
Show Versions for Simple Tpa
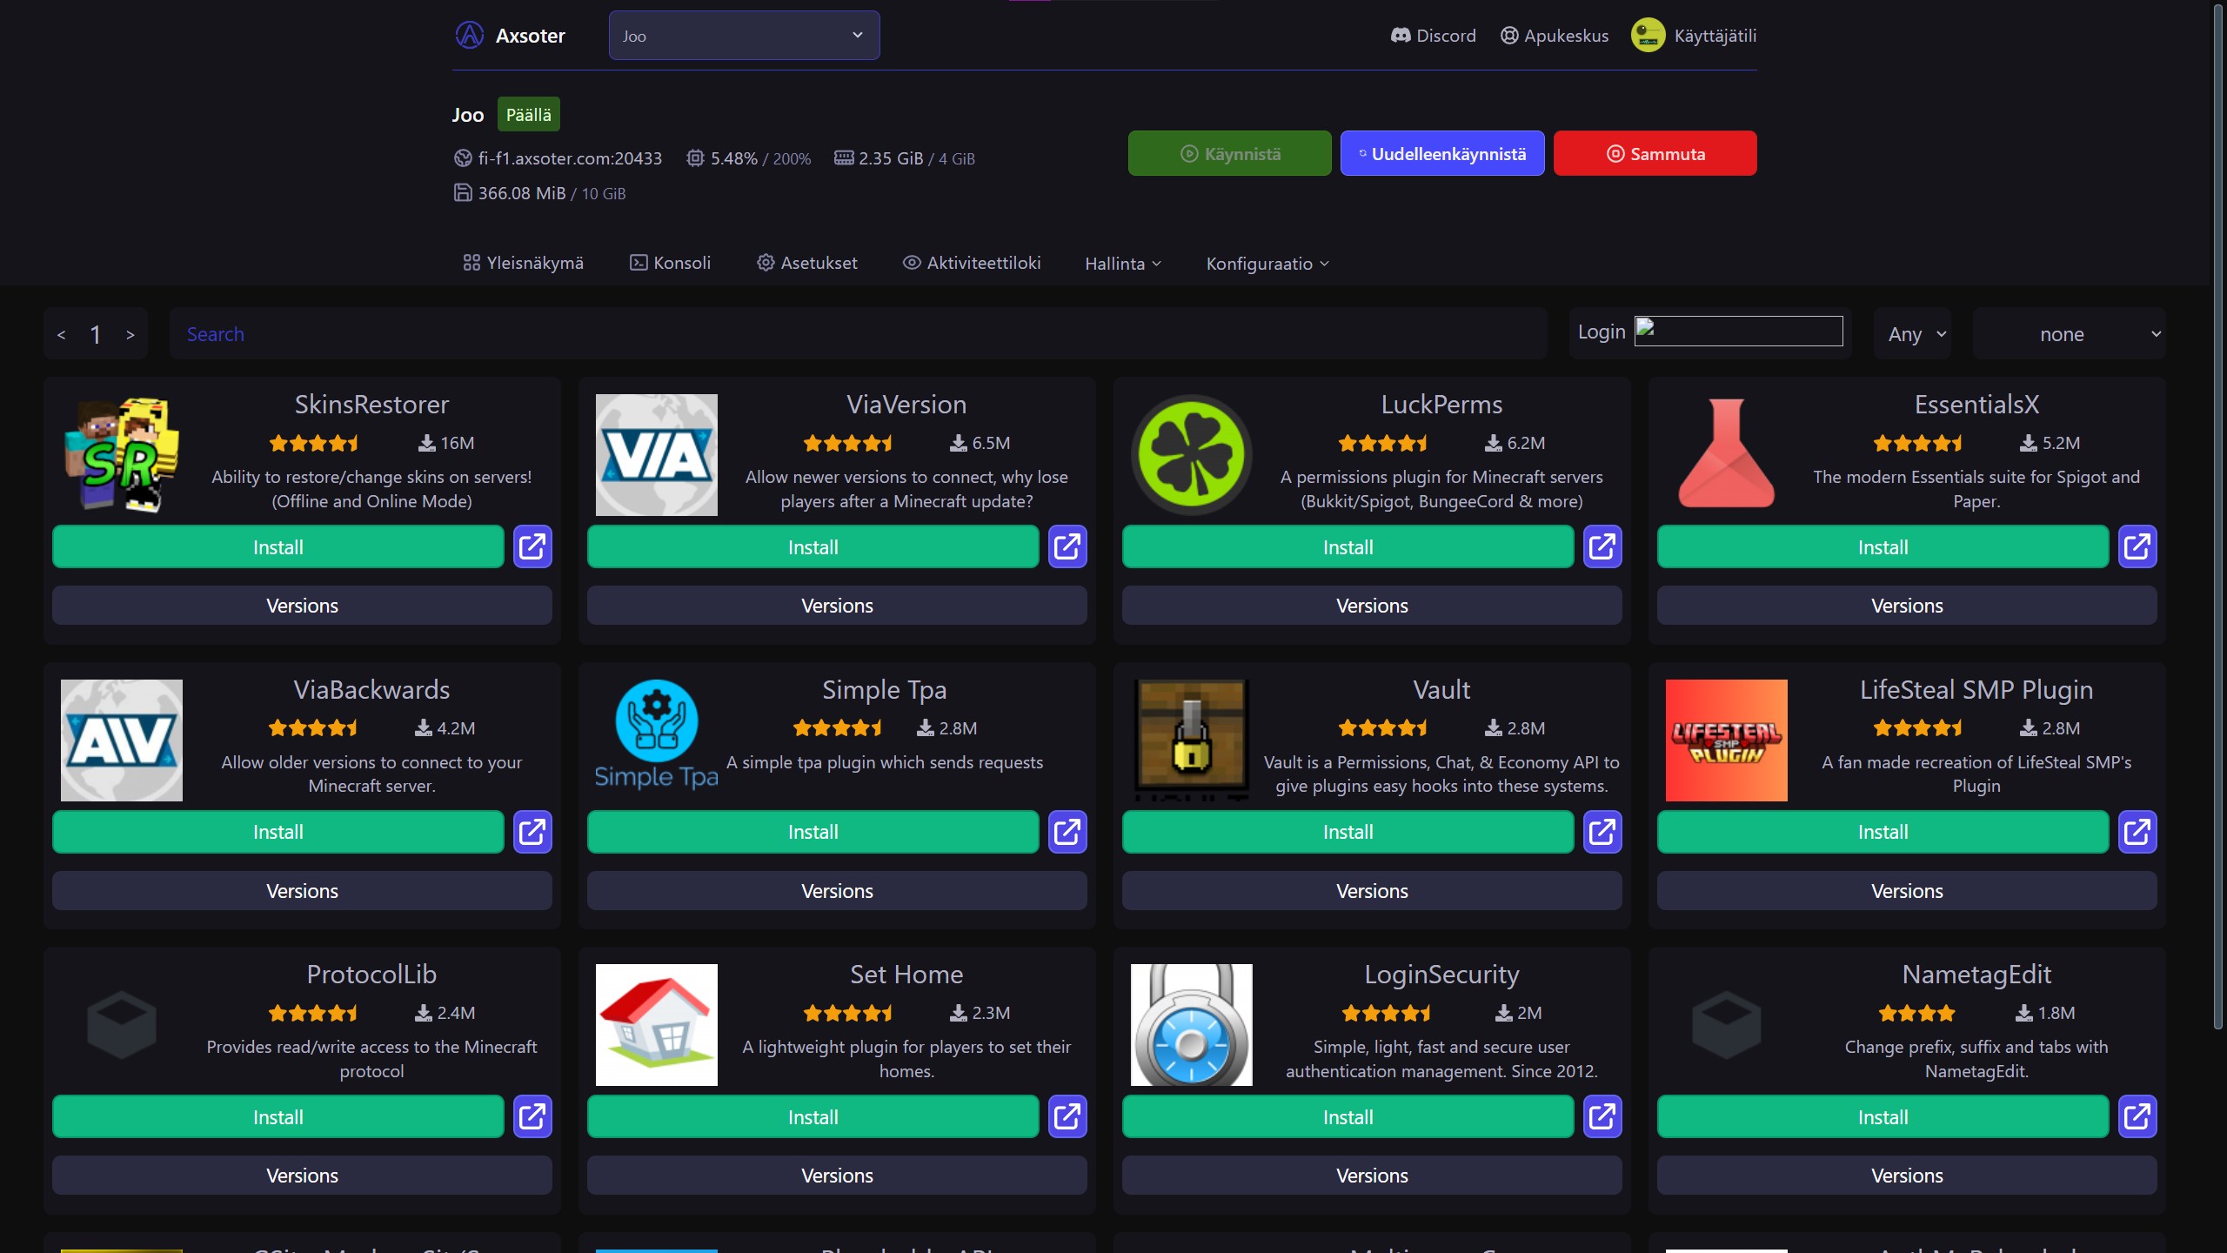[x=837, y=891]
